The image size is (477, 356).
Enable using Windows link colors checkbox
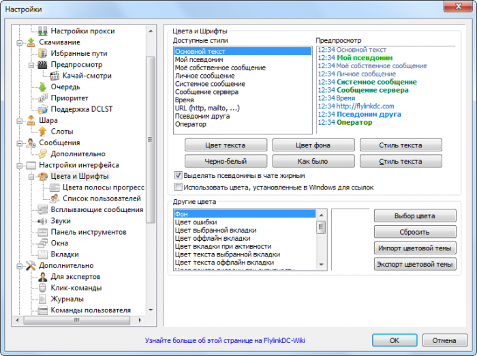click(179, 186)
